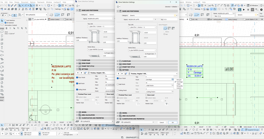Click the favorites star icon in right dialog
264x139 pixels.
tap(118, 6)
